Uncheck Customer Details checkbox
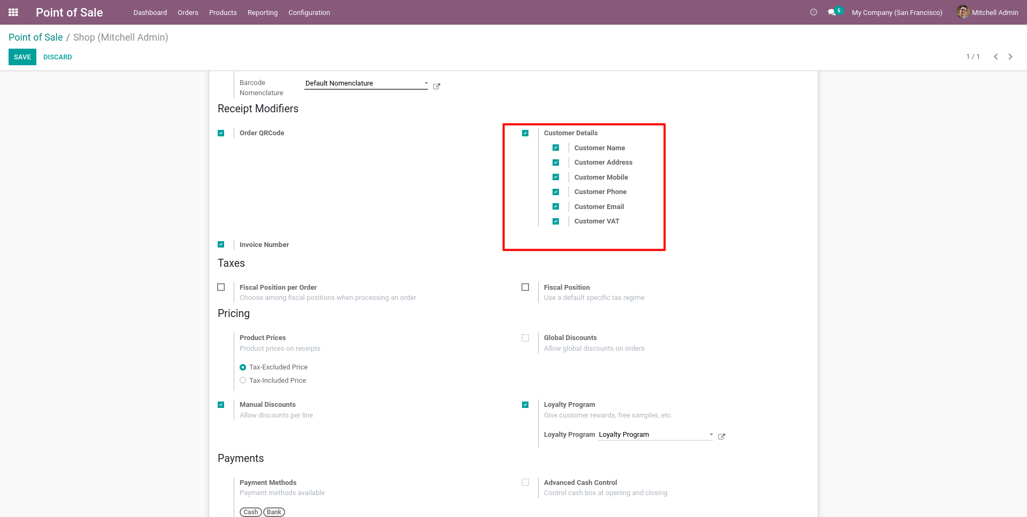Screen dimensions: 1027x517 pos(525,133)
